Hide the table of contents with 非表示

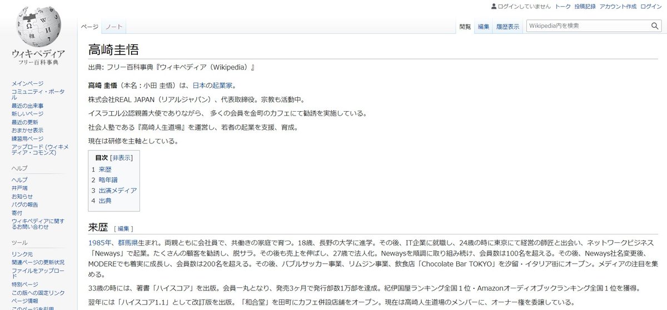tap(121, 158)
